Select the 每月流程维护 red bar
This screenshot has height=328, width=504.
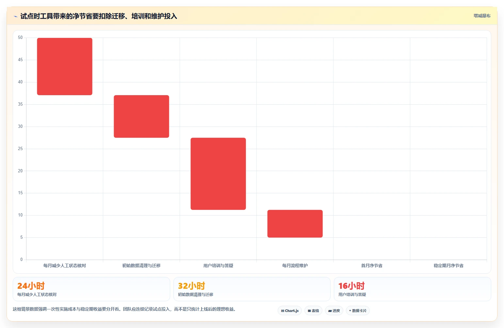pyautogui.click(x=295, y=224)
